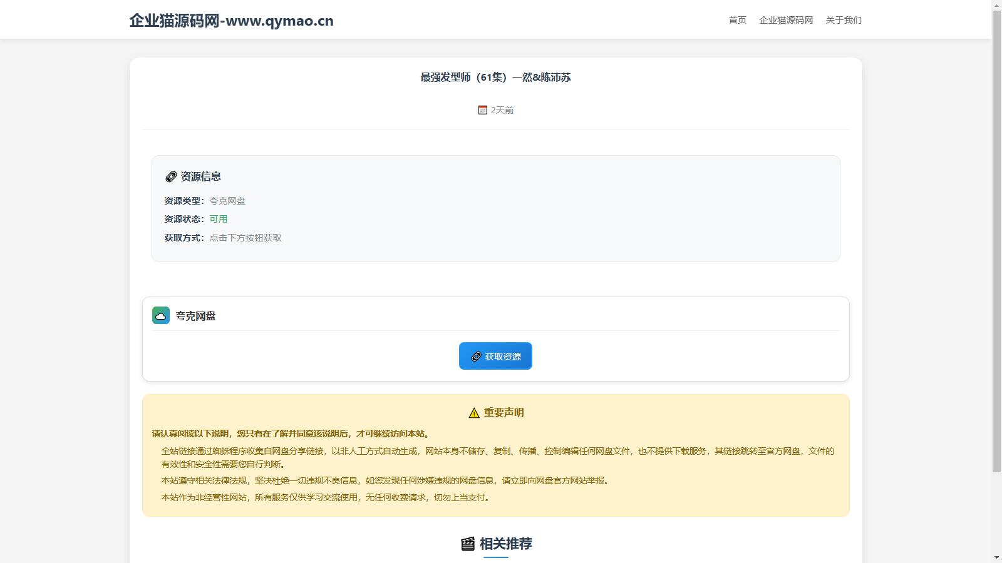Open the 首页 navigation link

pos(737,20)
